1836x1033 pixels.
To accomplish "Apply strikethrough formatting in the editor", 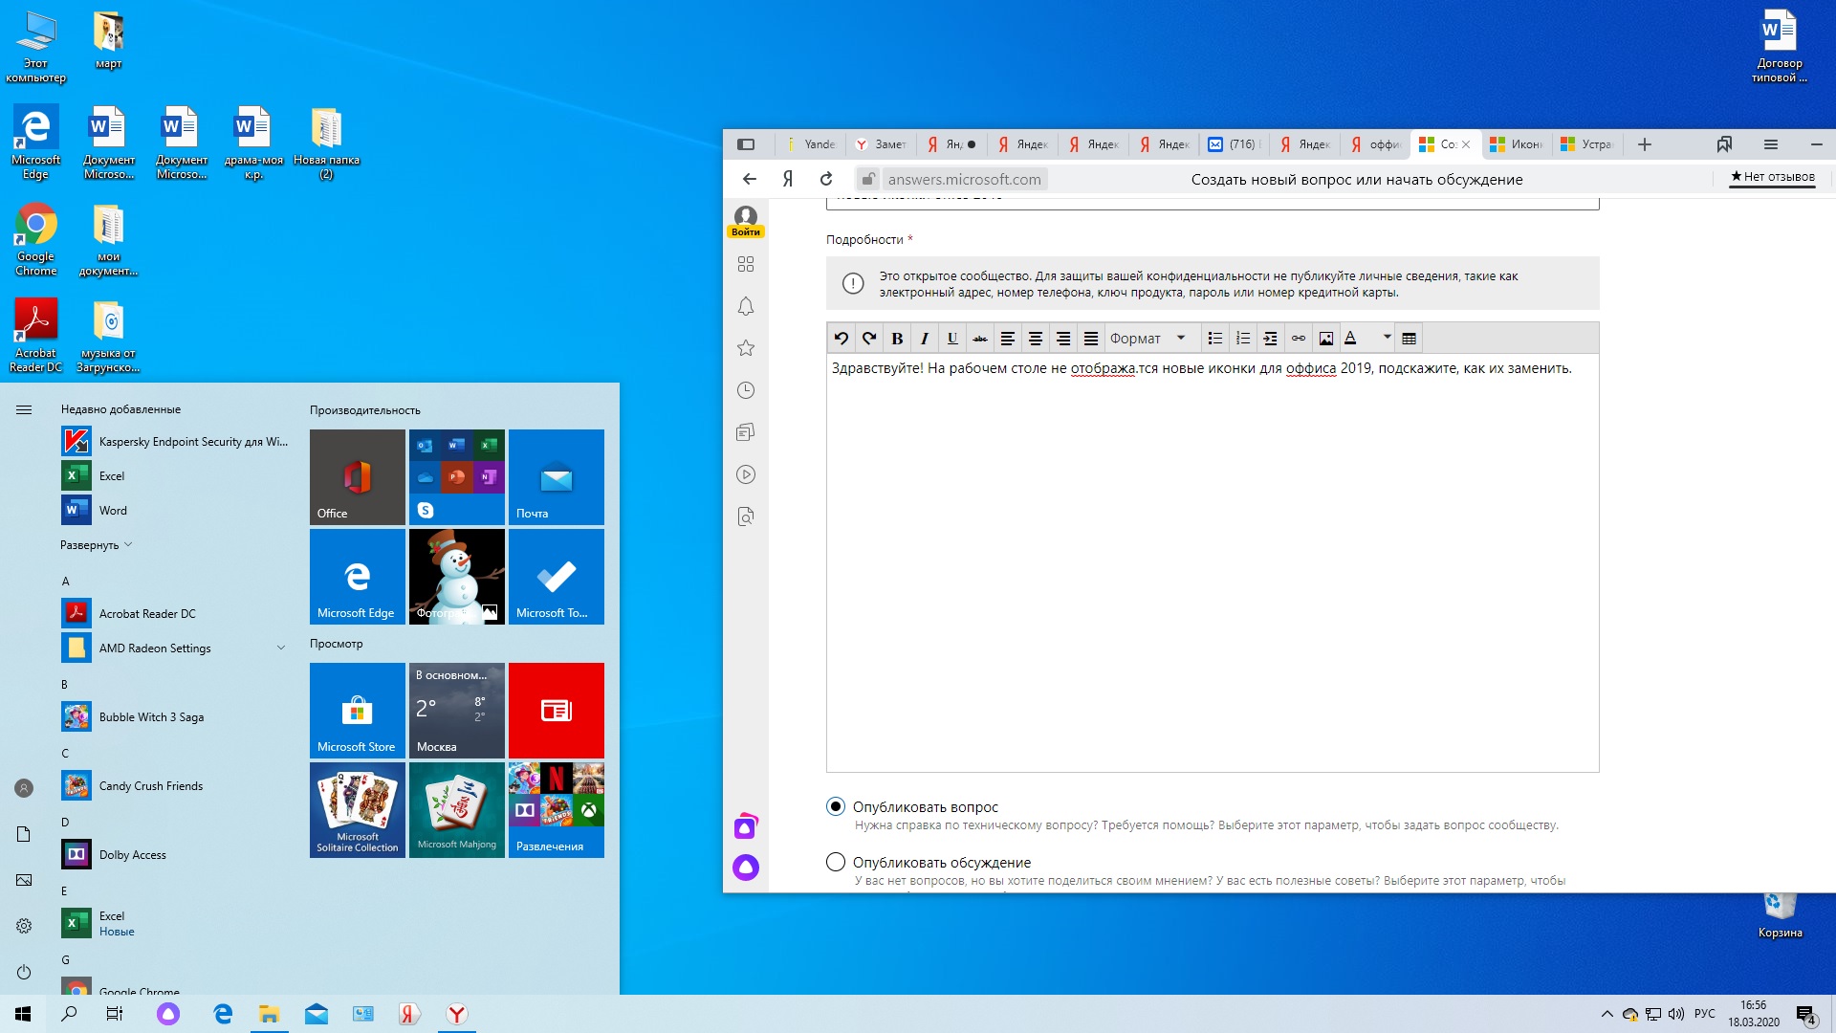I will tap(980, 338).
